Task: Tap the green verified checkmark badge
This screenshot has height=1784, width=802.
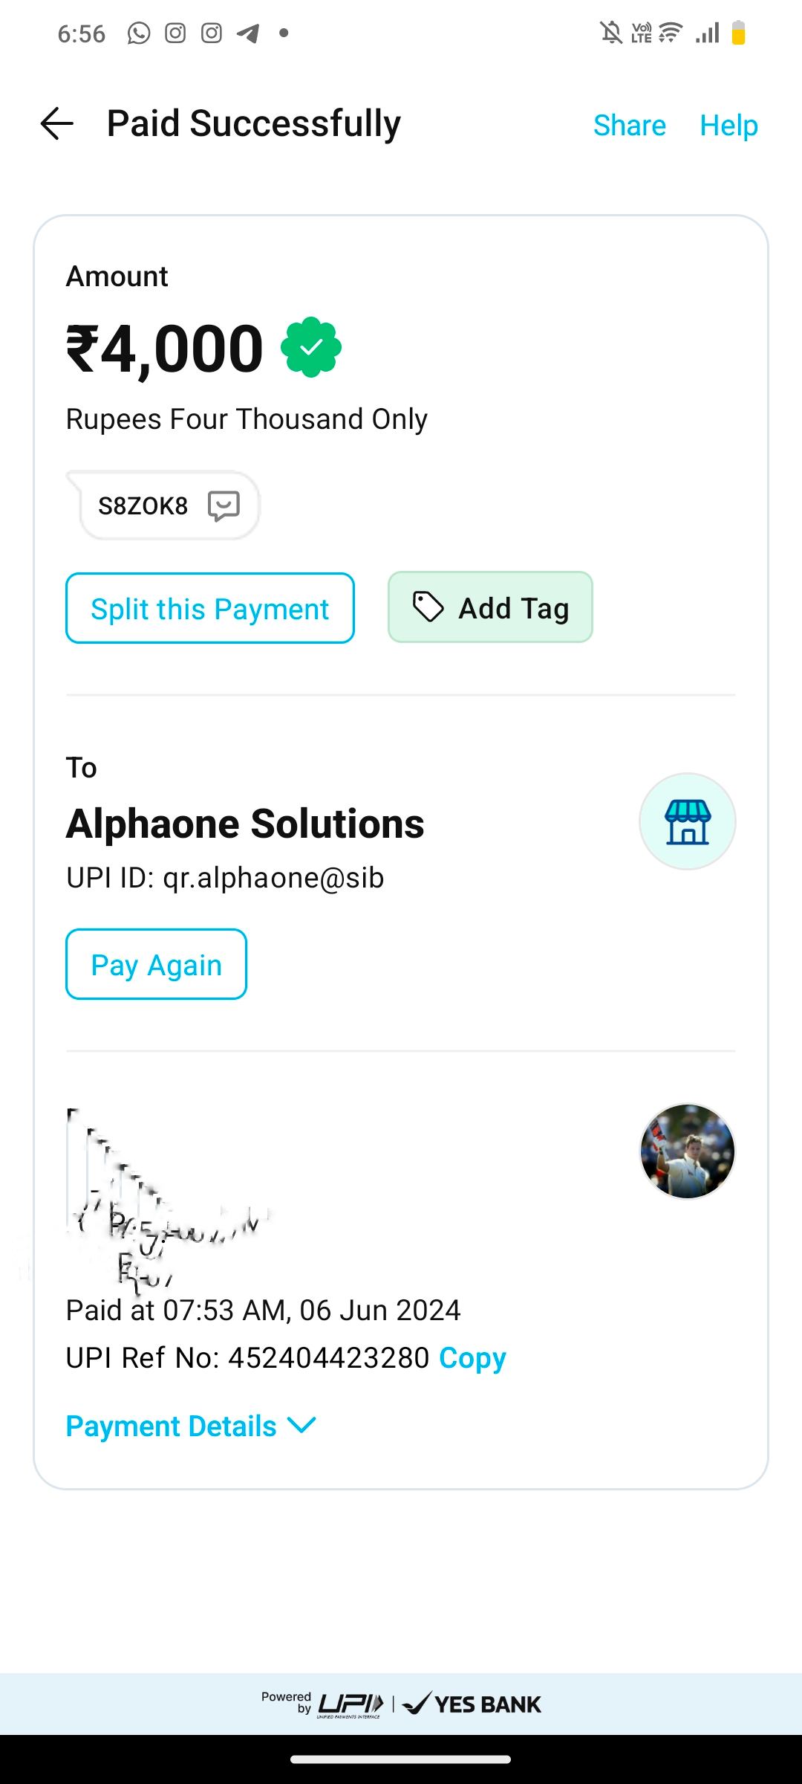Action: pyautogui.click(x=311, y=347)
